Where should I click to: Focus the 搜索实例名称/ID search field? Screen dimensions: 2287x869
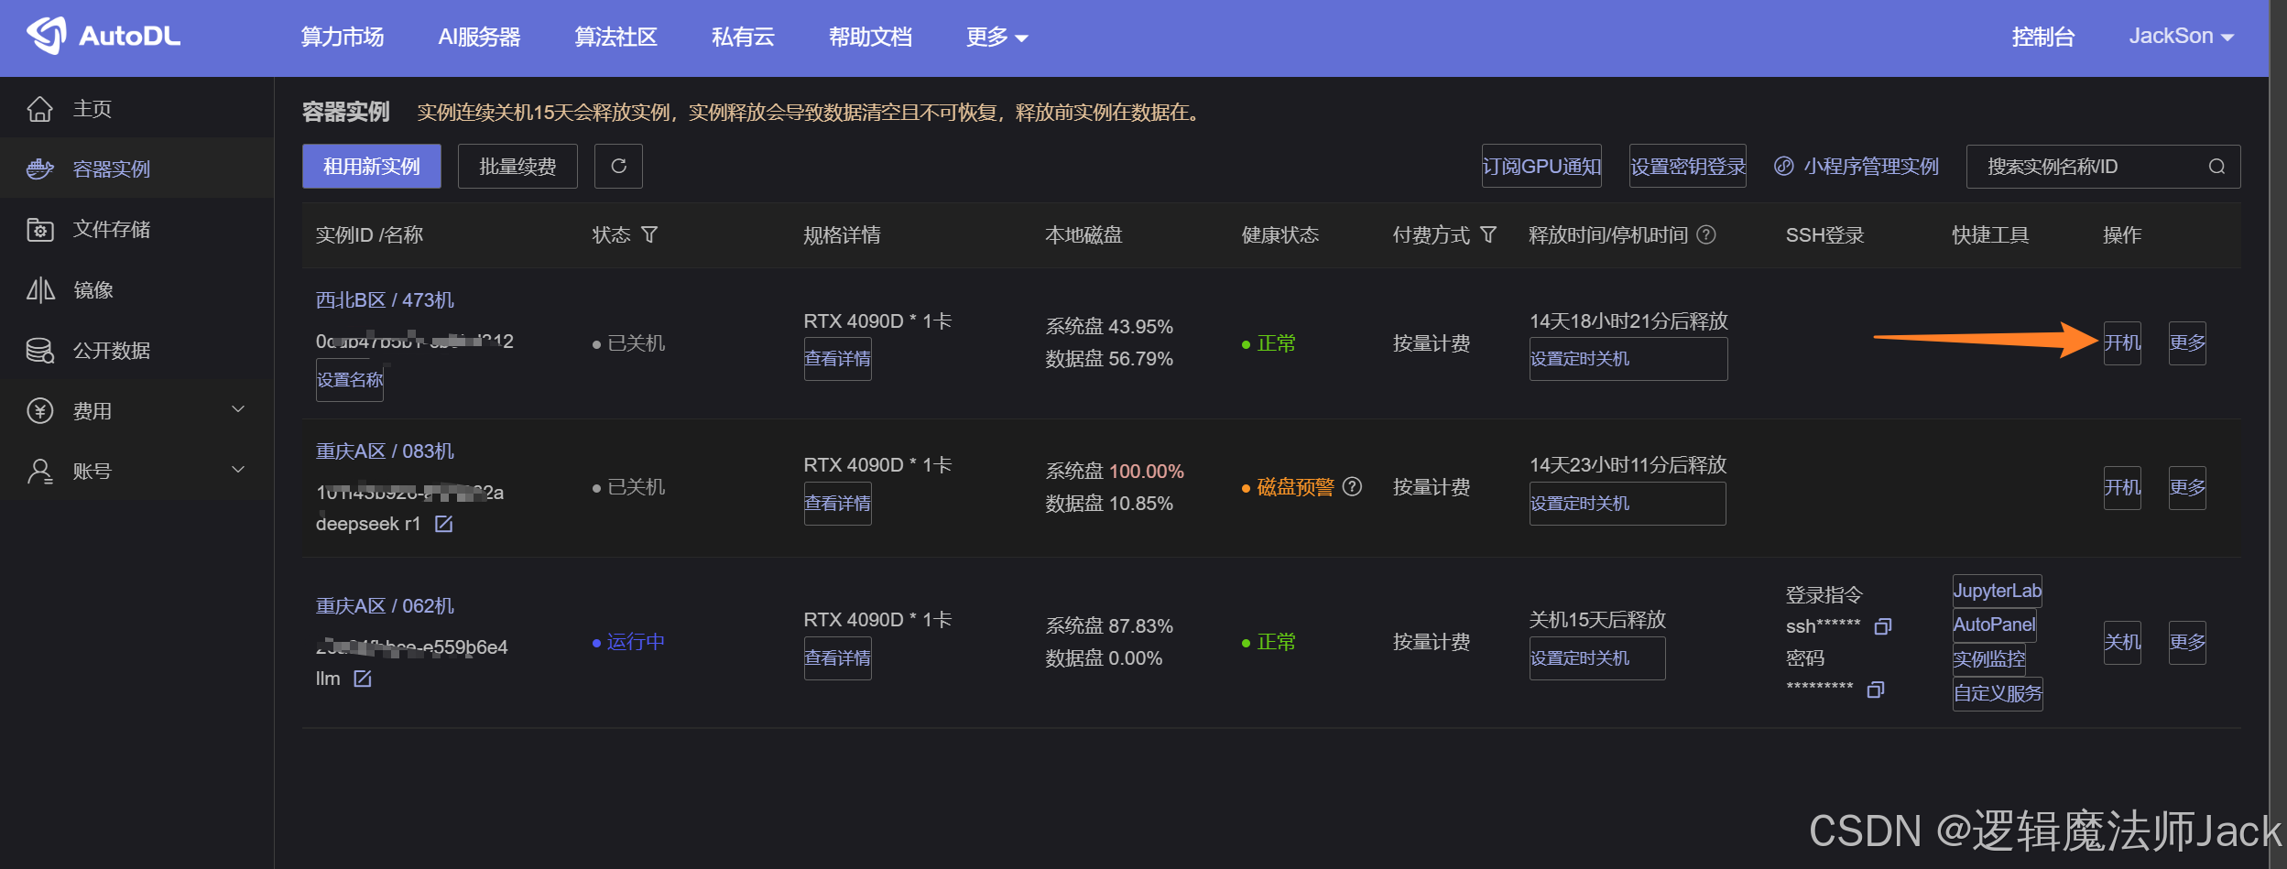pyautogui.click(x=2088, y=167)
